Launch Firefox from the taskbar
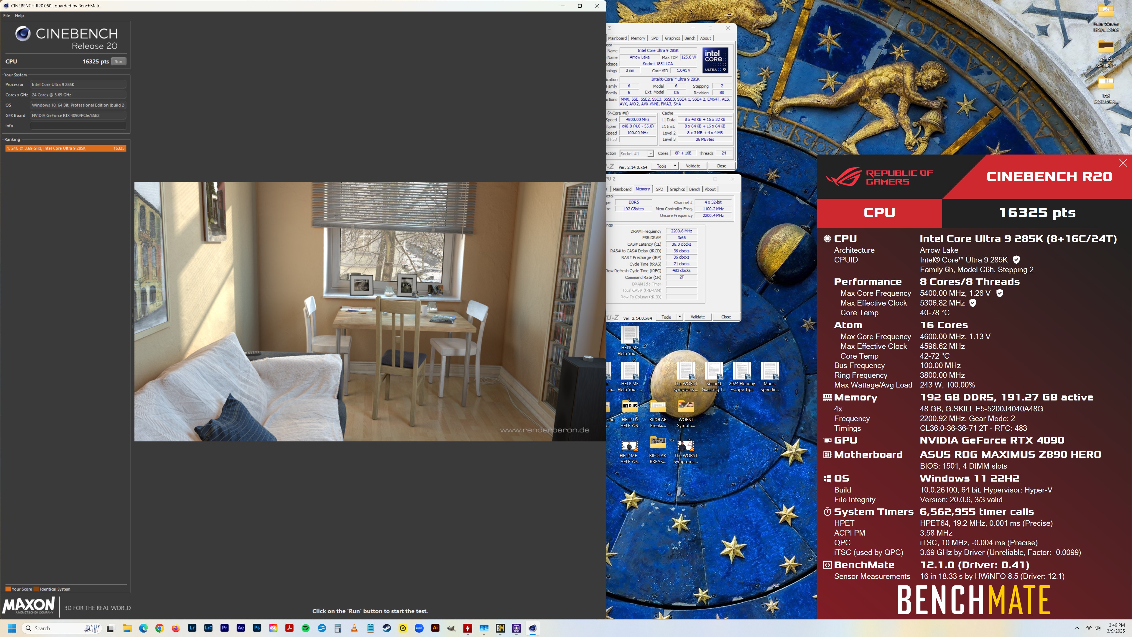The height and width of the screenshot is (637, 1132). pyautogui.click(x=176, y=628)
